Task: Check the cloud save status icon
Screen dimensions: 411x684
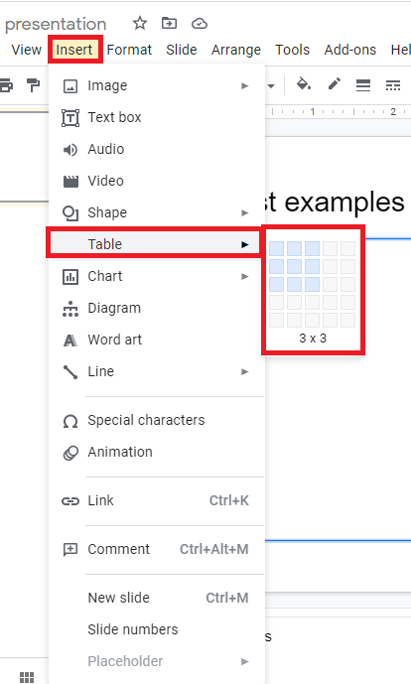Action: (200, 23)
